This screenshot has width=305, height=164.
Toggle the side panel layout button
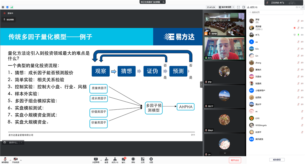click(x=244, y=7)
